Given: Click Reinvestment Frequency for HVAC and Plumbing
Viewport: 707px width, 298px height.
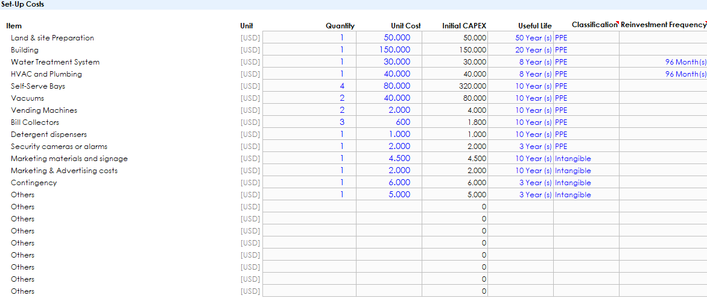Looking at the screenshot, I should 685,74.
